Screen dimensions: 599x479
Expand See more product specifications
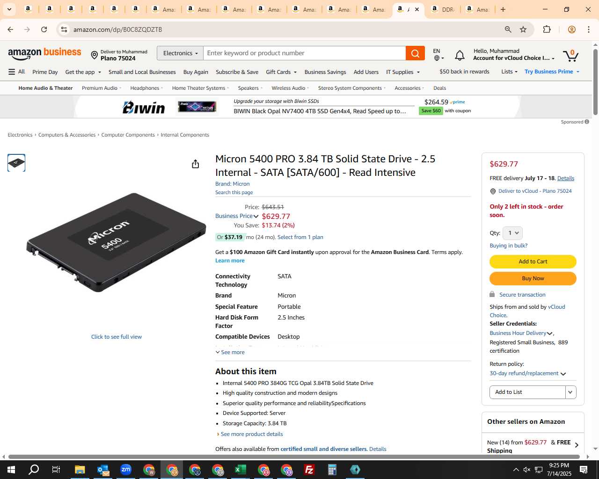[x=230, y=352]
